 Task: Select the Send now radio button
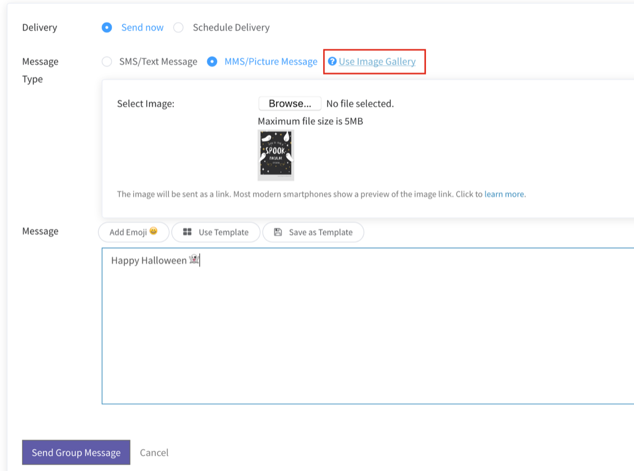pyautogui.click(x=107, y=27)
